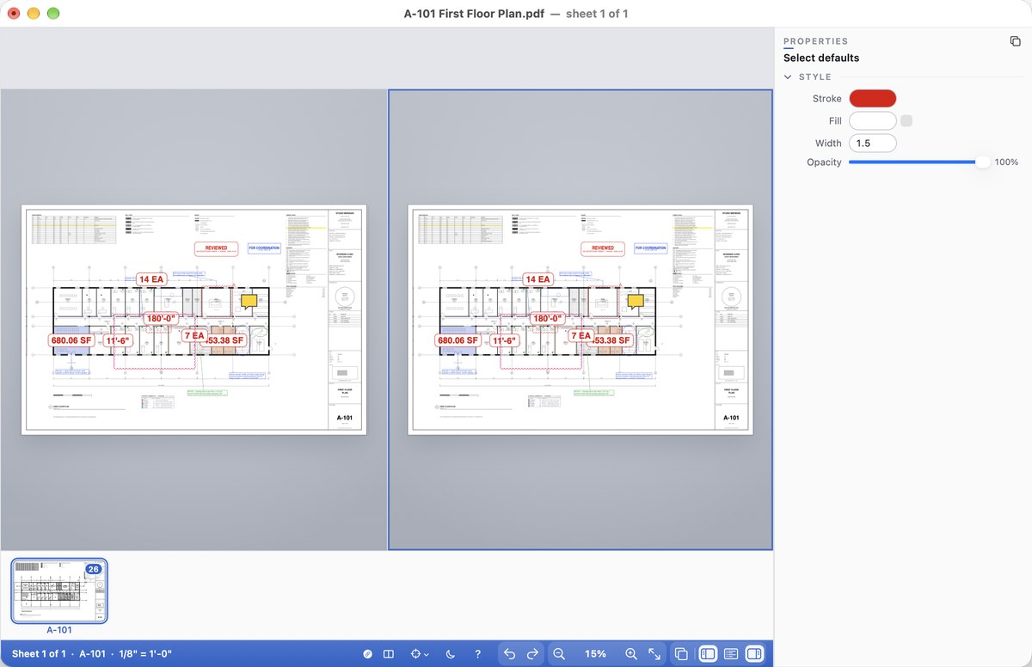Toggle dark mode moon icon

pyautogui.click(x=451, y=654)
